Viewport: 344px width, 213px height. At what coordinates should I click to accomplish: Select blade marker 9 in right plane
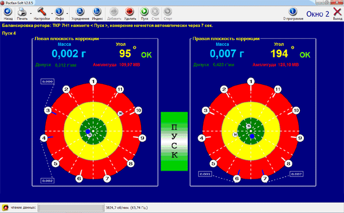click(300, 138)
